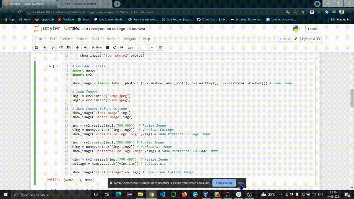Screen dimensions: 354x199
Task: Rename the notebook title Untitled
Action: tap(72, 28)
